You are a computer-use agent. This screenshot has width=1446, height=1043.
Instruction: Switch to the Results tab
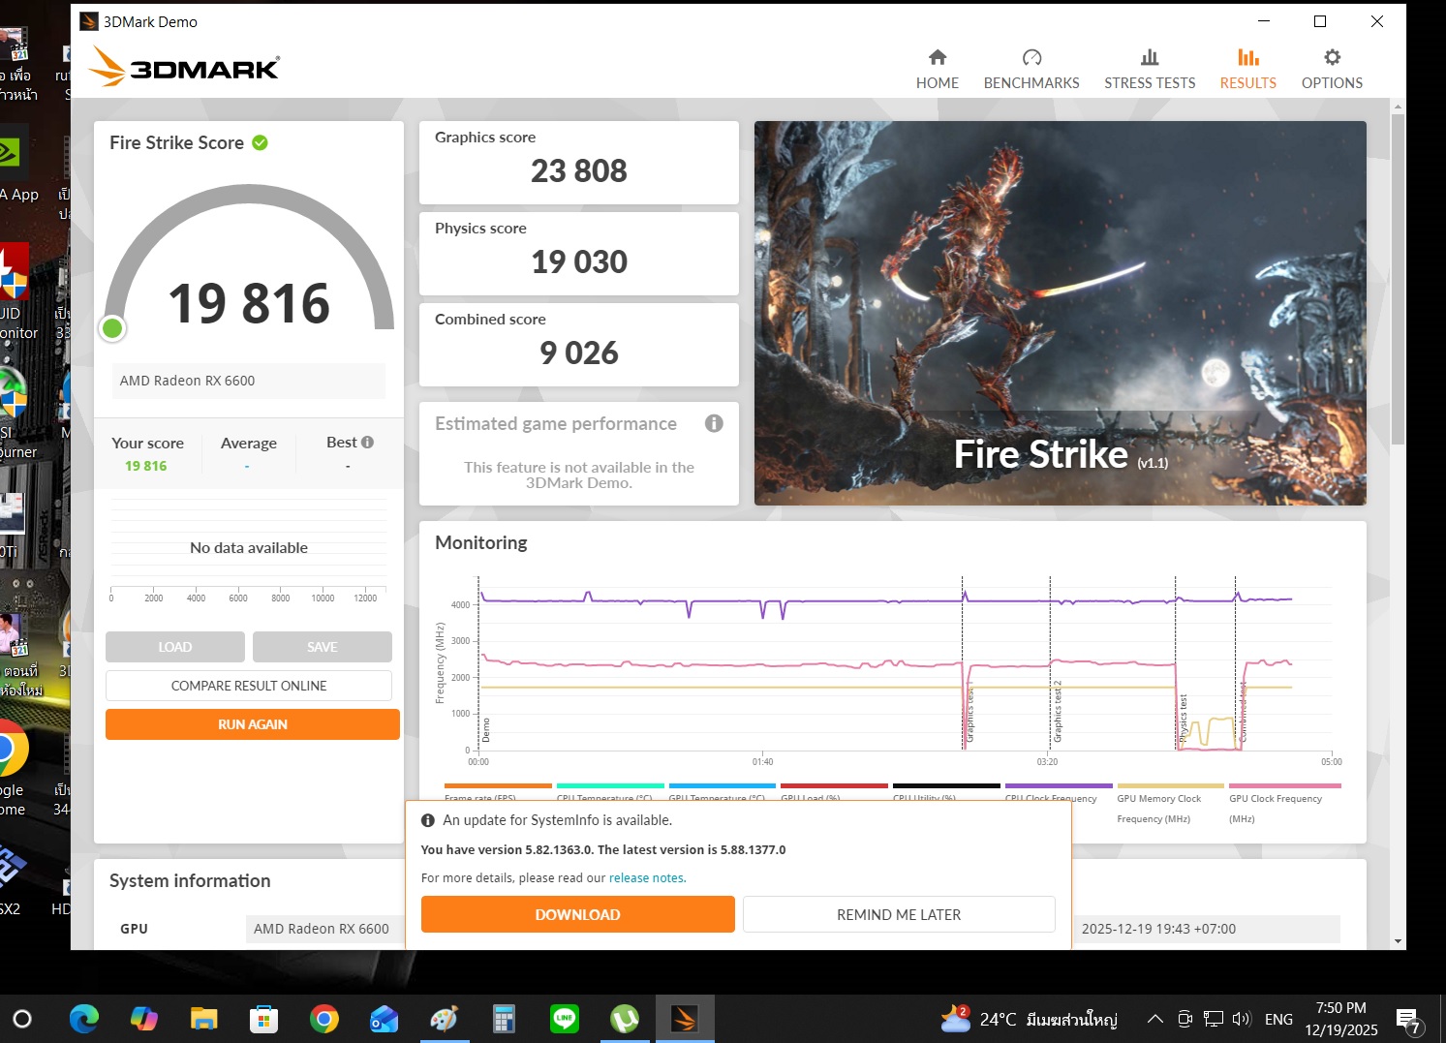tap(1247, 69)
